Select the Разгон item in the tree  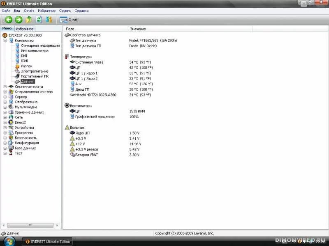(x=26, y=66)
